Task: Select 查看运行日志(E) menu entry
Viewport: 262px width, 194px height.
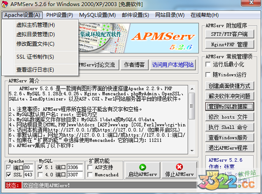Action: click(x=40, y=70)
